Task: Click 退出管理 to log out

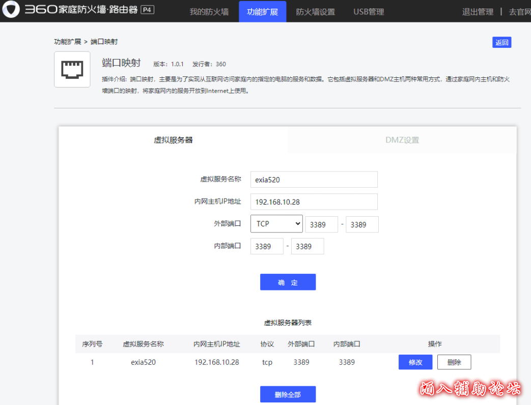Action: click(478, 12)
